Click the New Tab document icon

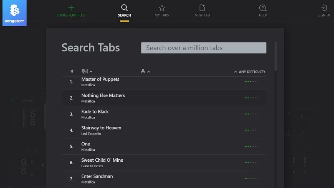pyautogui.click(x=202, y=8)
